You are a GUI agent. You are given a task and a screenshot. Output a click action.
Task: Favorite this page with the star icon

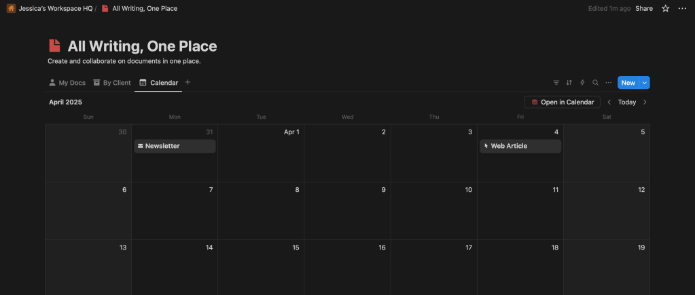tap(666, 8)
